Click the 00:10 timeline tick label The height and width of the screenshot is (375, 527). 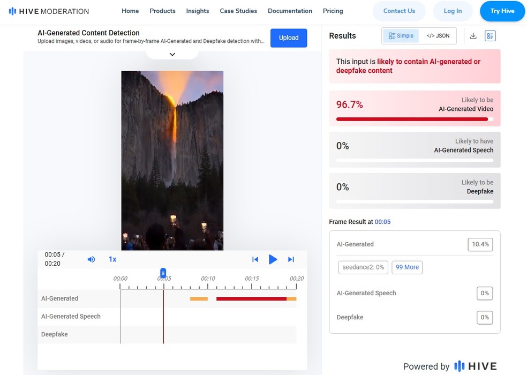pyautogui.click(x=208, y=279)
